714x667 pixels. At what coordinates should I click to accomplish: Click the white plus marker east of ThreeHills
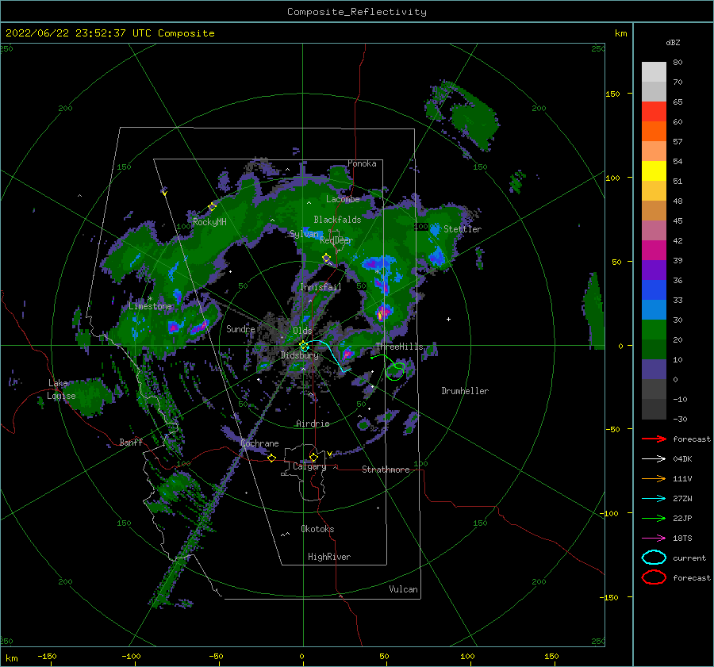tap(448, 319)
